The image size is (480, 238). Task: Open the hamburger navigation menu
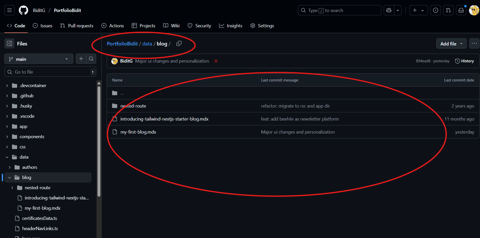[9, 10]
